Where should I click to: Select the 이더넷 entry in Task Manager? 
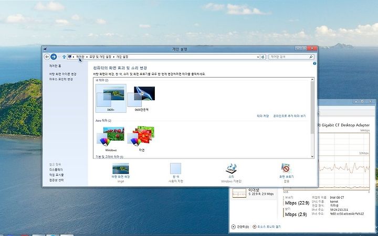254,193
